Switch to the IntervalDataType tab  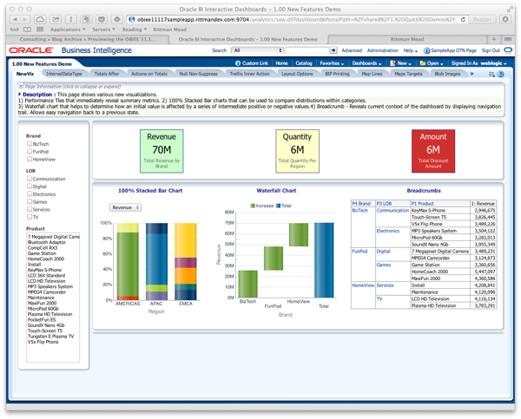click(x=63, y=74)
